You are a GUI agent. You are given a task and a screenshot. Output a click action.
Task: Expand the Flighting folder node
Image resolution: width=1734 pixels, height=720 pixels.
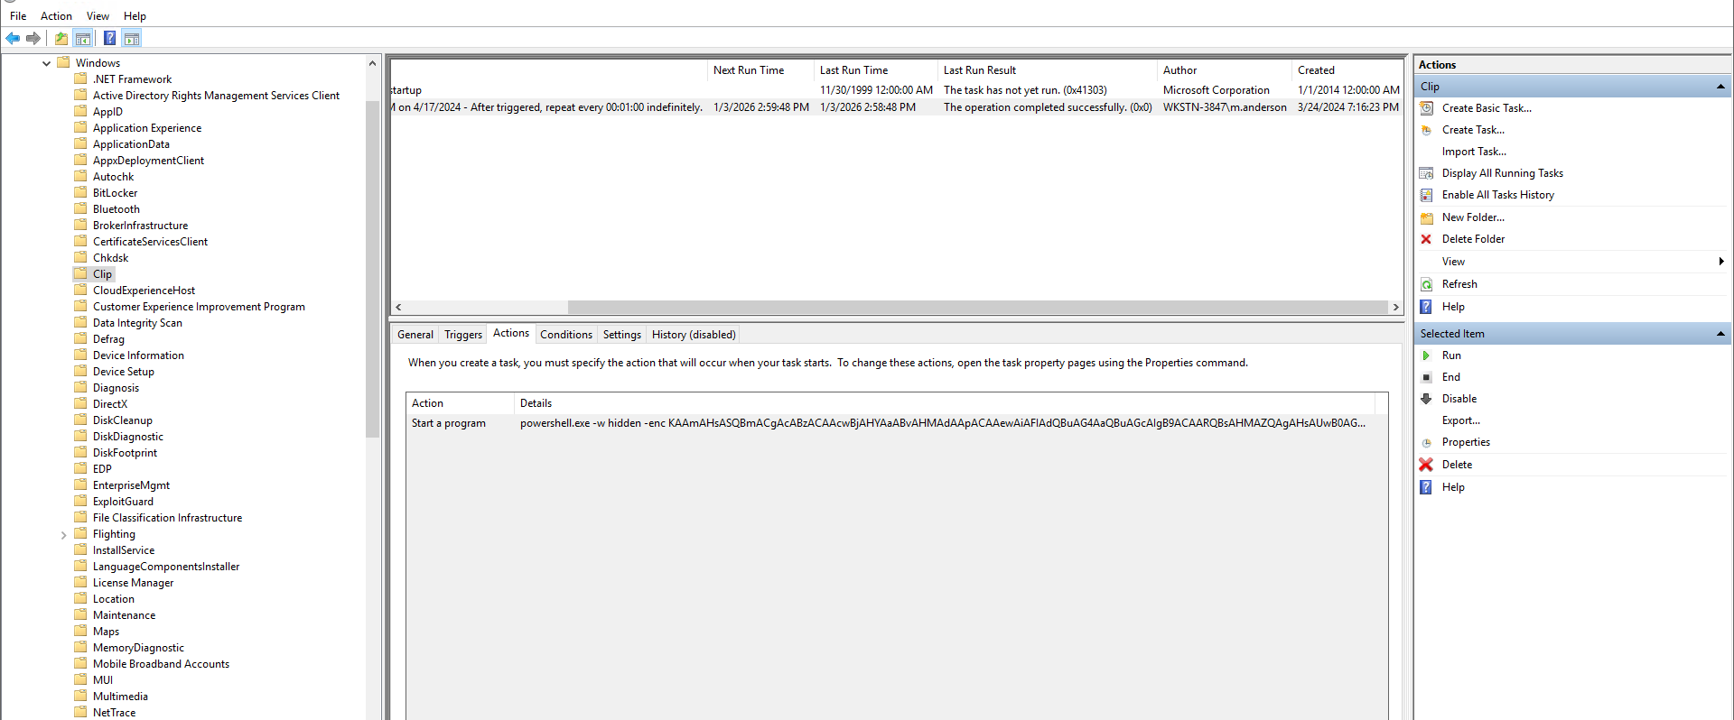[x=63, y=535]
